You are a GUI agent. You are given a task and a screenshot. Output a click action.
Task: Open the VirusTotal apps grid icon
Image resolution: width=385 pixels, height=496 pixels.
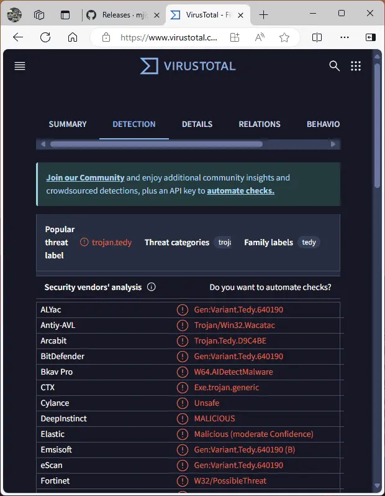point(356,66)
